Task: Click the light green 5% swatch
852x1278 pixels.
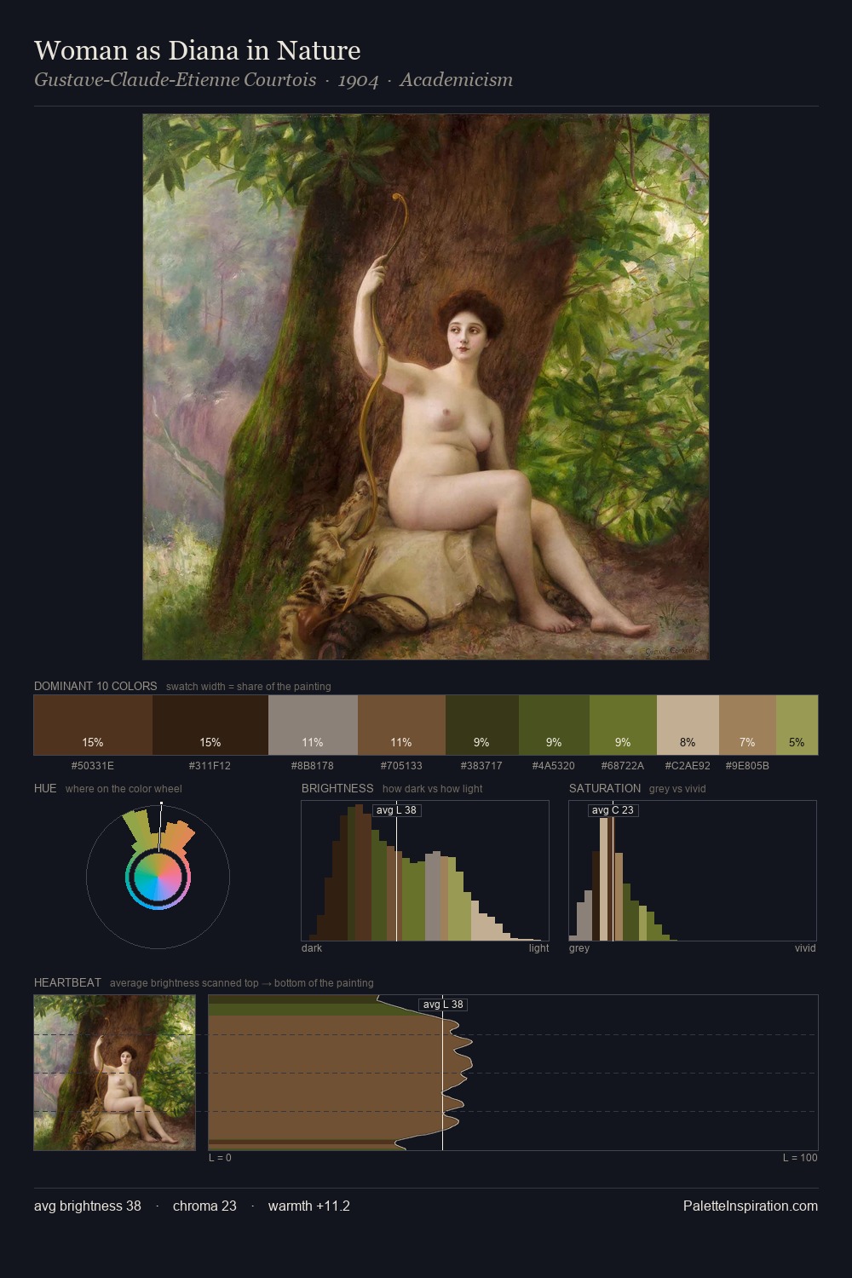Action: [797, 725]
